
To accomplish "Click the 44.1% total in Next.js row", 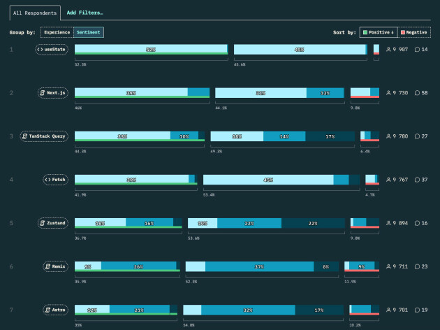I will pos(221,108).
